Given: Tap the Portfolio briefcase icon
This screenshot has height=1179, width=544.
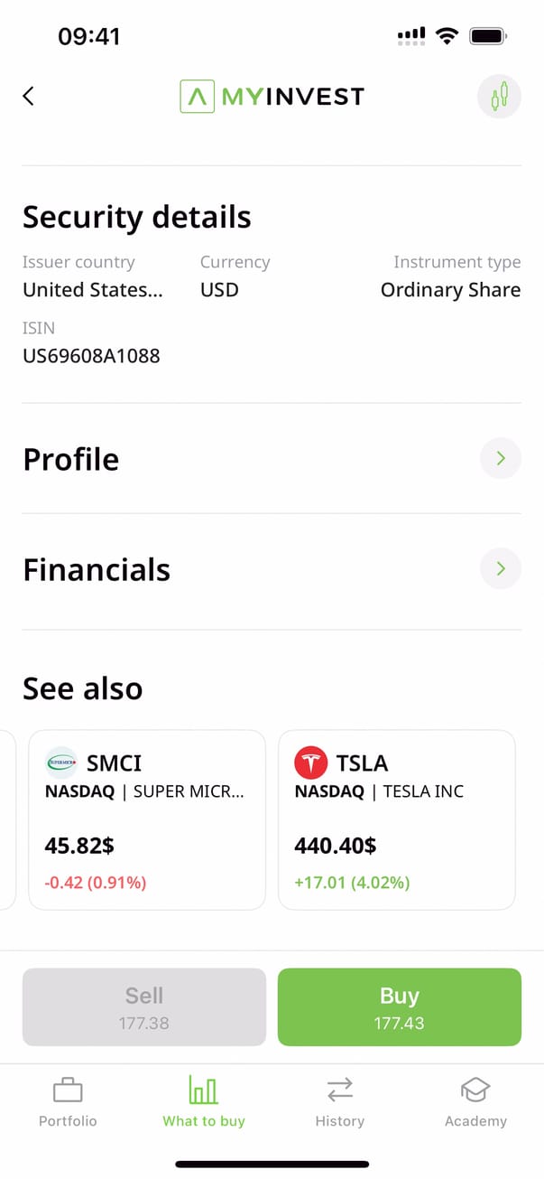Looking at the screenshot, I should pyautogui.click(x=68, y=1090).
